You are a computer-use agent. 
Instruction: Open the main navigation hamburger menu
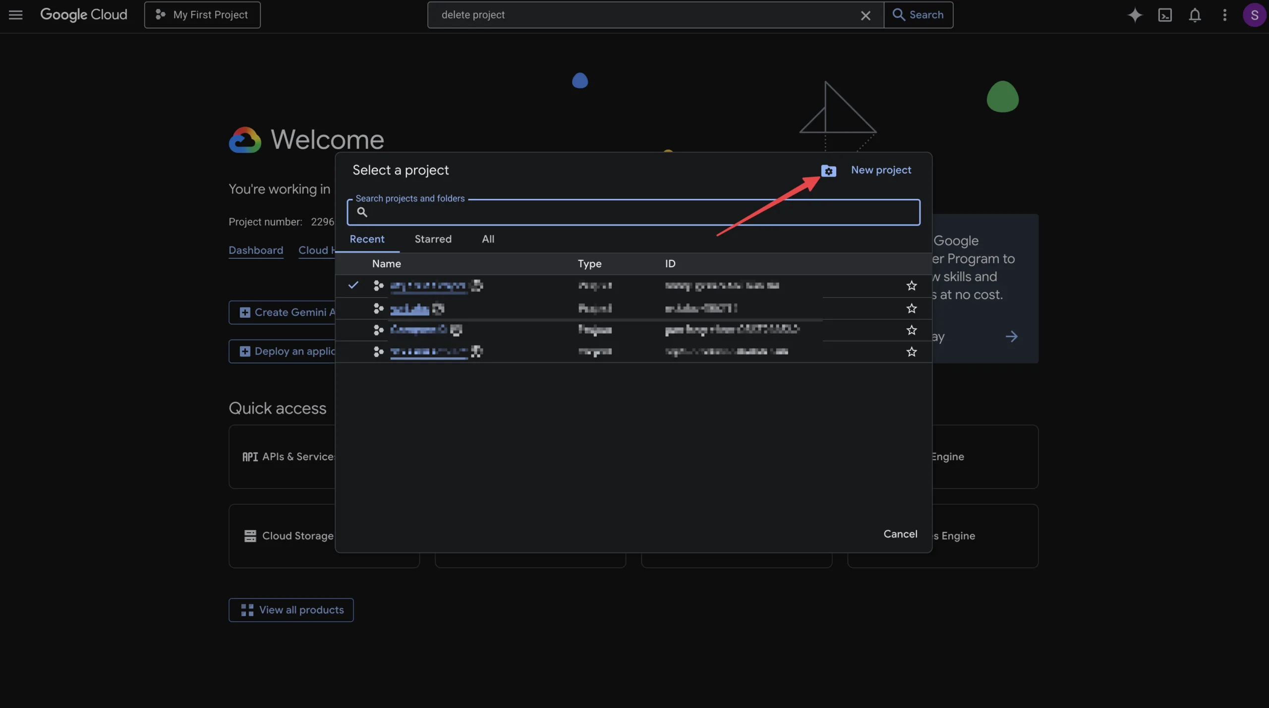coord(16,15)
